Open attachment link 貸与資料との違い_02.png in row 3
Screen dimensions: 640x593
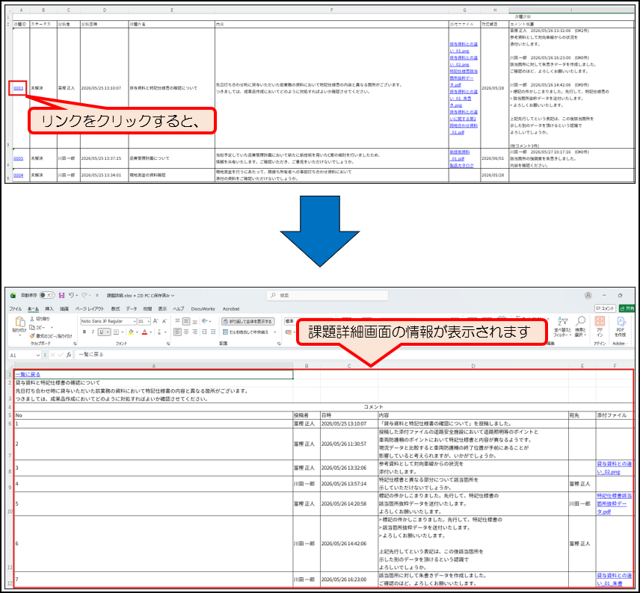pyautogui.click(x=464, y=61)
